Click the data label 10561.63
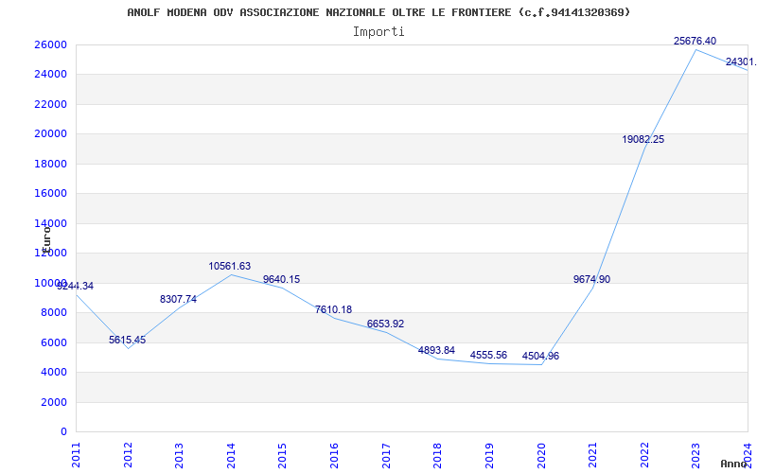This screenshot has height=473, width=757. 229,266
